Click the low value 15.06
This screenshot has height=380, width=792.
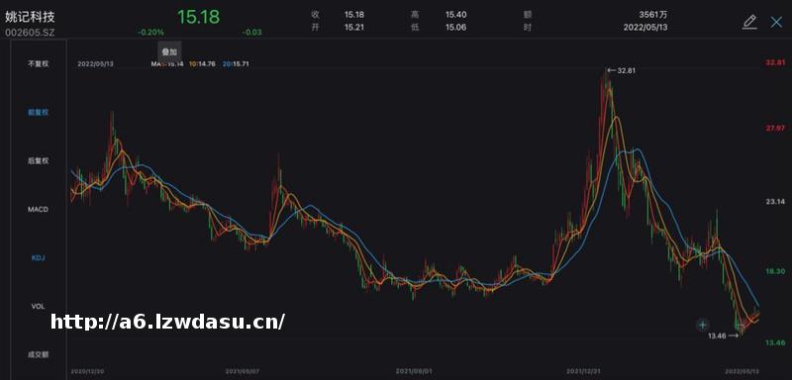pos(455,28)
